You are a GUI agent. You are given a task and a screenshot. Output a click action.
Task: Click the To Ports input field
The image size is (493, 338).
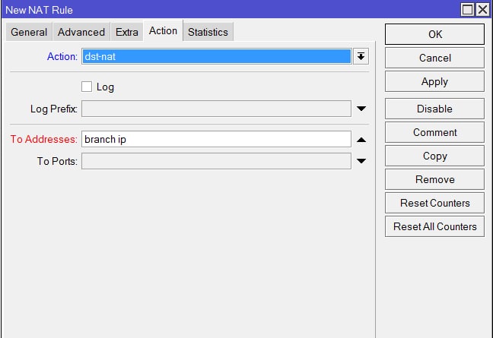point(216,161)
